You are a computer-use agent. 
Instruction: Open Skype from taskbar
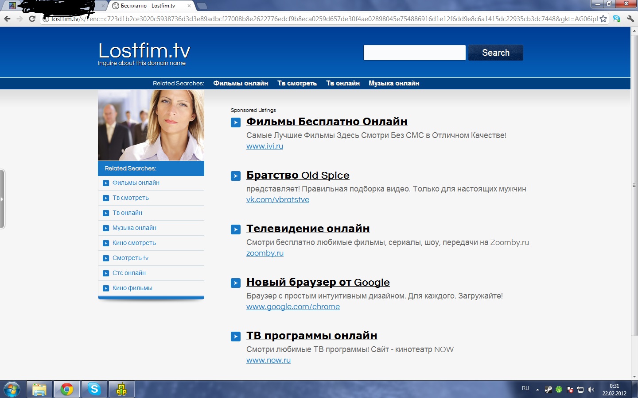[94, 389]
